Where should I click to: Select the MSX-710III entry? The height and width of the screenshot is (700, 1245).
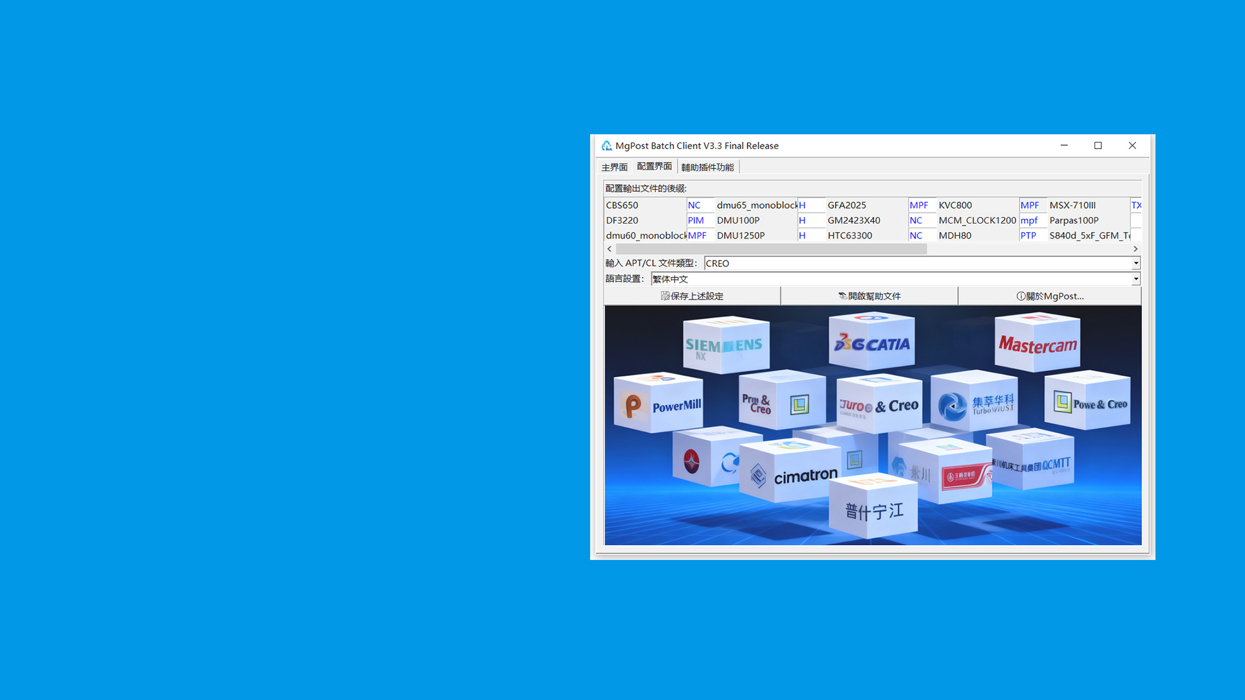point(1089,205)
